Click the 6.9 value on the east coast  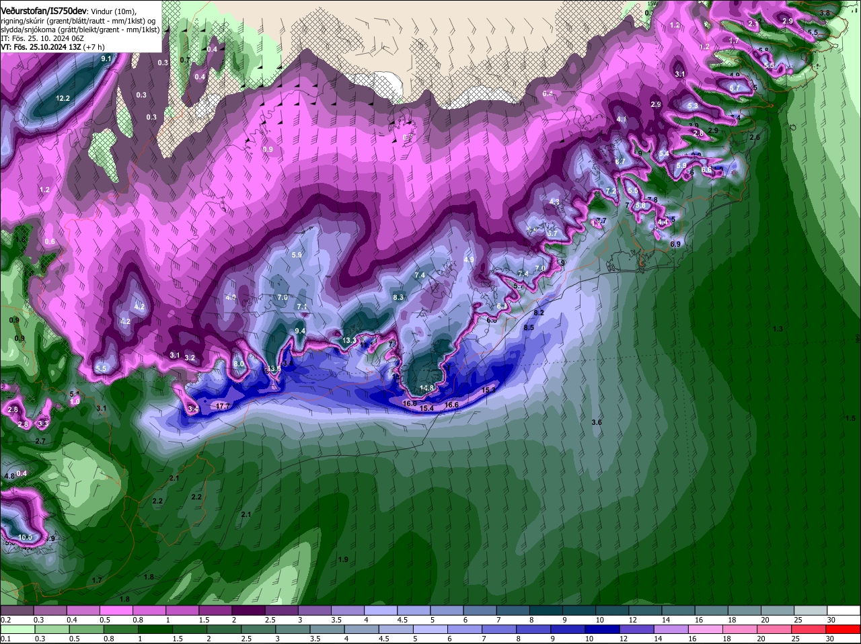676,243
